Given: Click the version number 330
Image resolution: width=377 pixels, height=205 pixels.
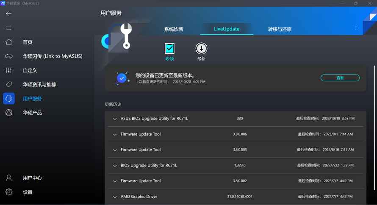Looking at the screenshot, I should click(x=240, y=119).
